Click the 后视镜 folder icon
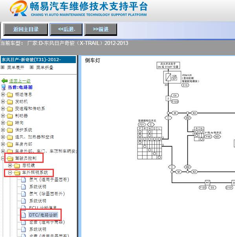235x237 pixels. 17,166
